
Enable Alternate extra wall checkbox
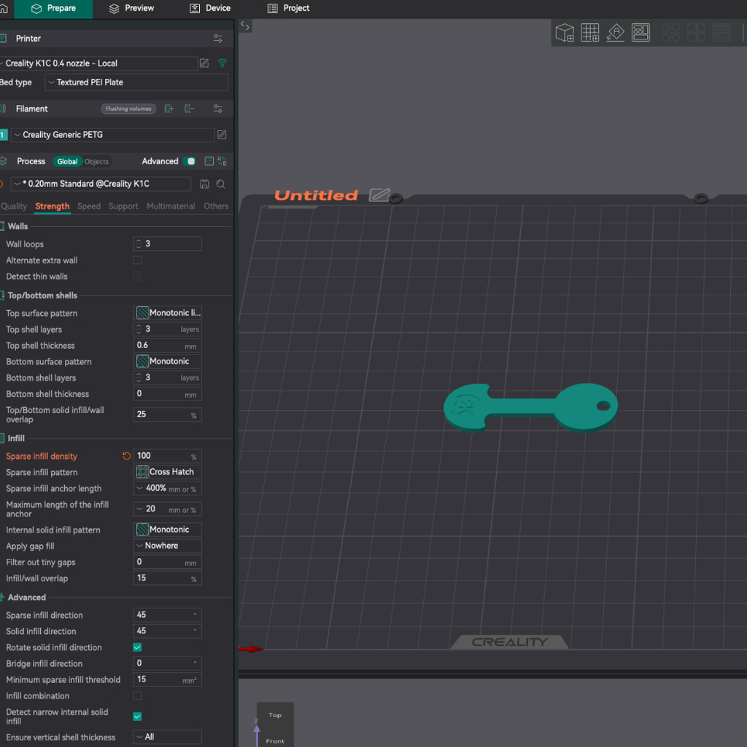[x=137, y=260]
